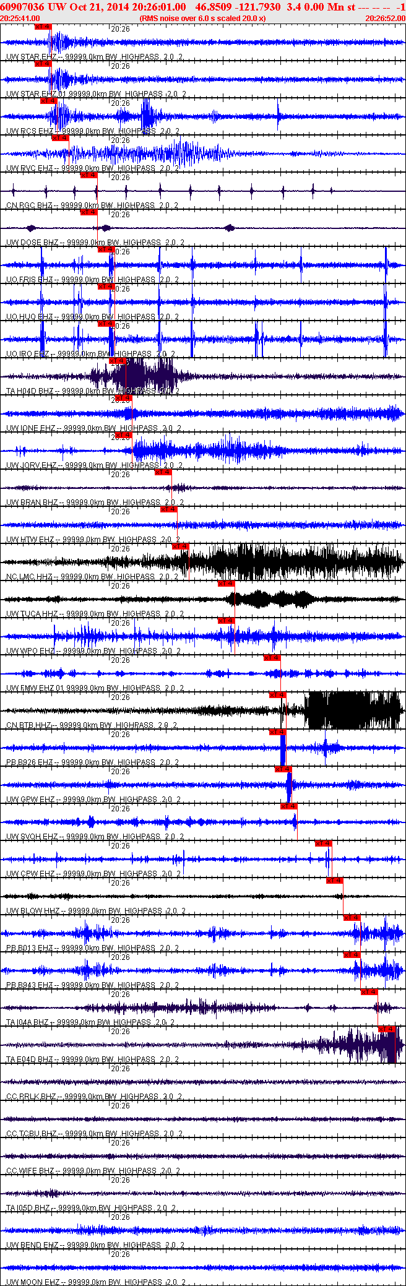Image resolution: width=406 pixels, height=1286 pixels.
Task: Select the start time label 20:25:41.00
Action: (20, 19)
